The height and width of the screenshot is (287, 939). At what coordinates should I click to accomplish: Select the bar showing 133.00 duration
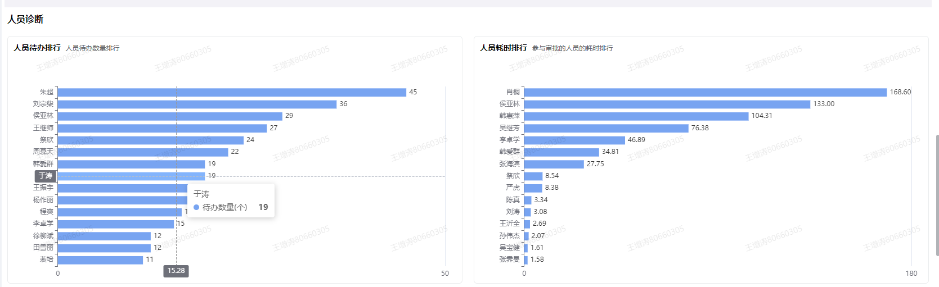click(x=667, y=104)
